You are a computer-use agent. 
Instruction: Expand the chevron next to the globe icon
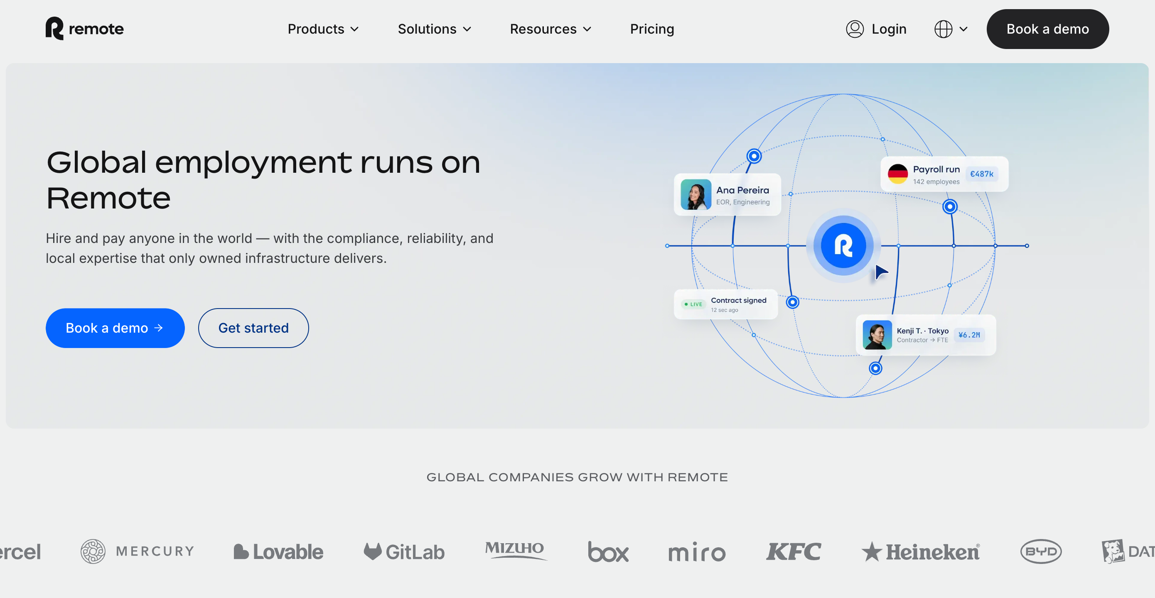[x=963, y=29]
